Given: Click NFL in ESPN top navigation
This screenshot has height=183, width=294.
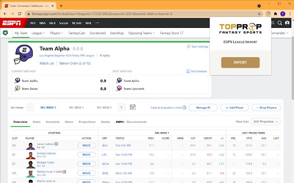Looking at the screenshot, I should pos(33,23).
